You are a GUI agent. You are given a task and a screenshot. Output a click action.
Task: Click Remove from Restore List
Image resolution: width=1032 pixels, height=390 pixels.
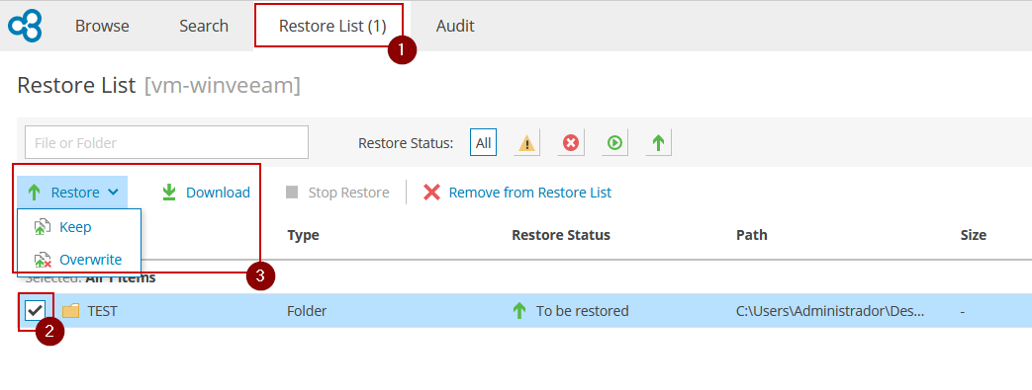click(517, 193)
